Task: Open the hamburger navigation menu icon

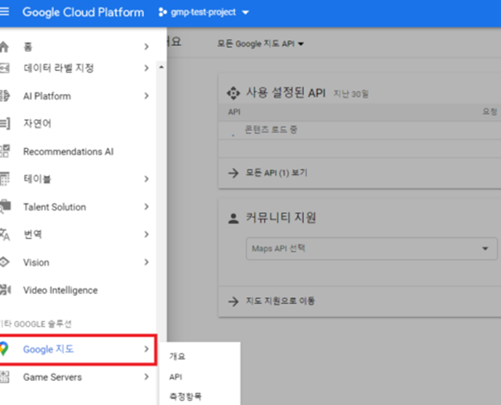Action: tap(4, 12)
